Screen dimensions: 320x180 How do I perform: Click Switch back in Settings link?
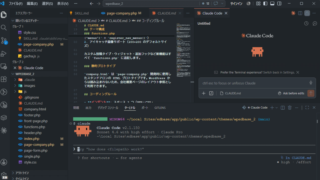(x=279, y=72)
